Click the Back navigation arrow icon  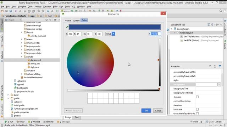coord(48,11)
